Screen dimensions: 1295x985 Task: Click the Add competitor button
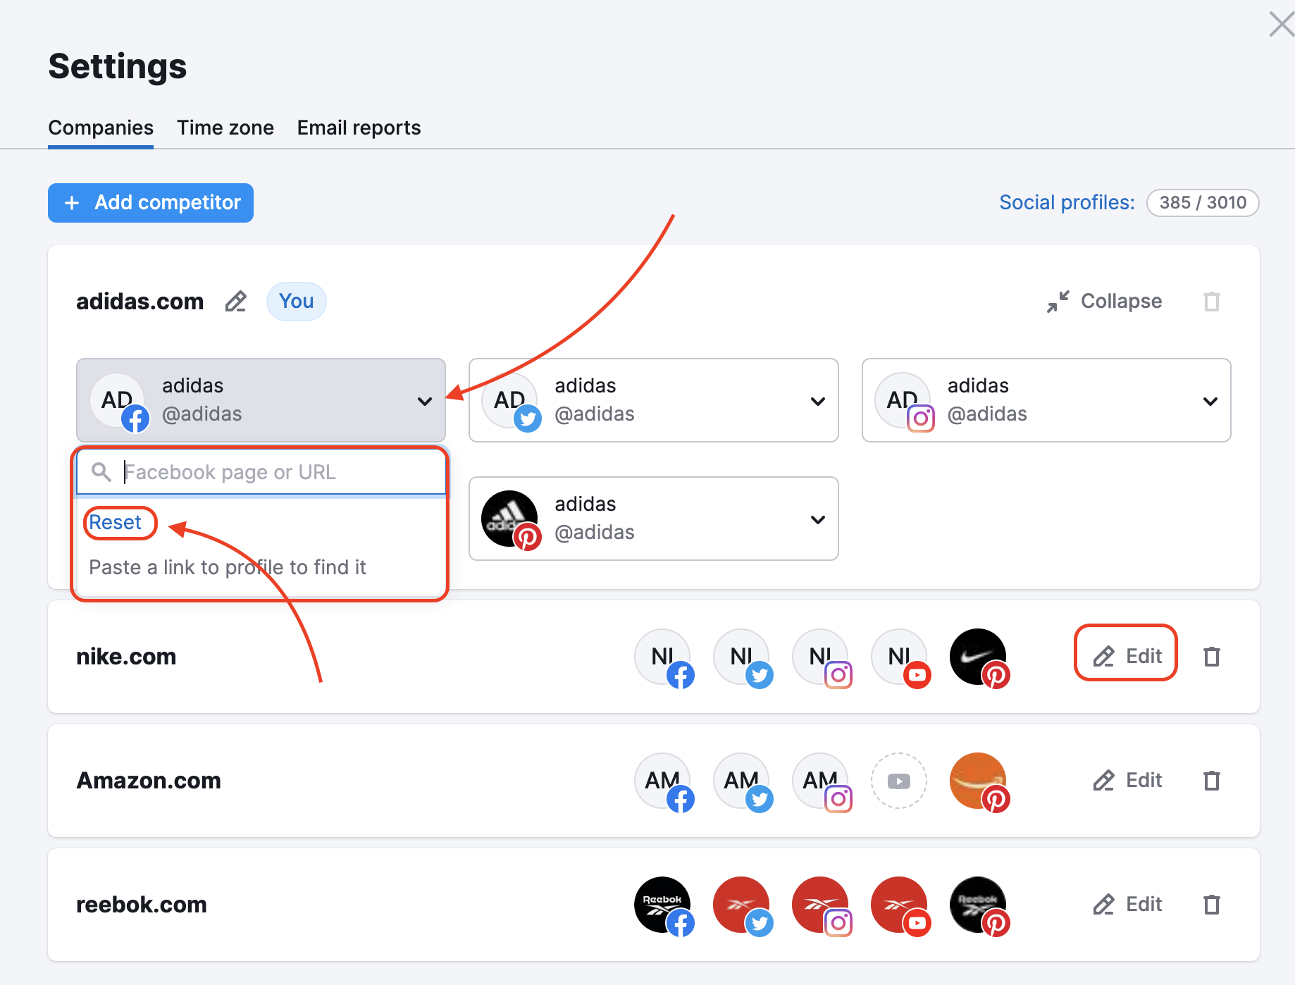[150, 203]
